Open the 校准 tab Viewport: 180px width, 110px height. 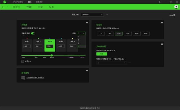pos(51,7)
